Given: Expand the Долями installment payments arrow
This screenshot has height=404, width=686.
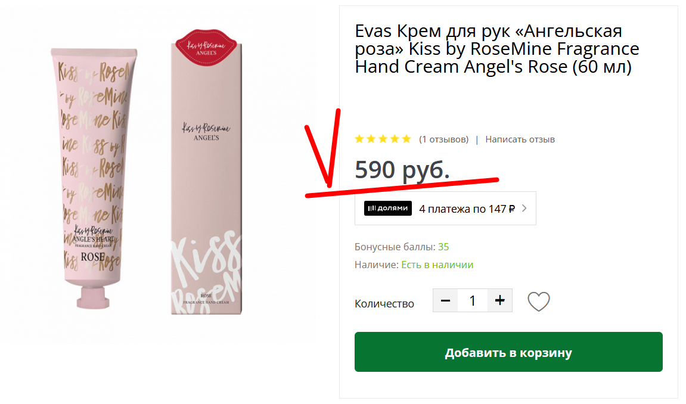Looking at the screenshot, I should tap(524, 209).
